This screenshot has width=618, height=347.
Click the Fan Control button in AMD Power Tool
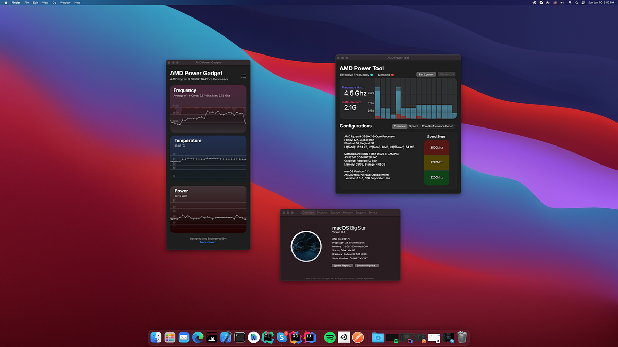[426, 75]
